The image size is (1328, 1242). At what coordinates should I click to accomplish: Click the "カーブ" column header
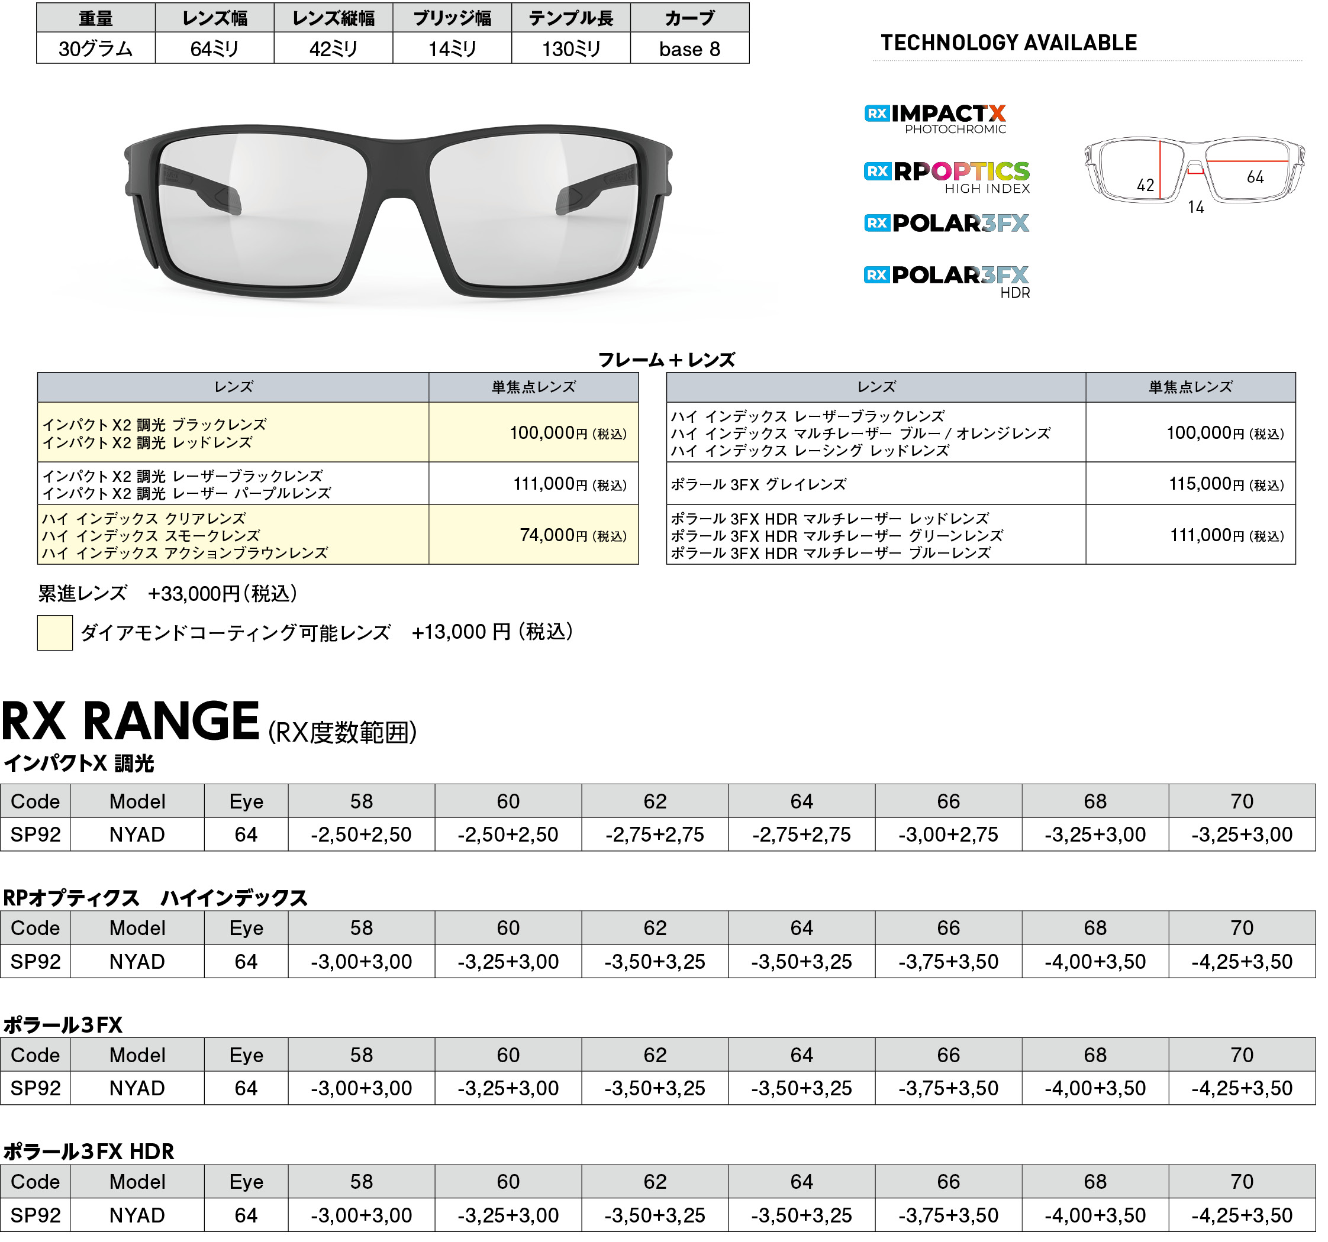click(690, 18)
